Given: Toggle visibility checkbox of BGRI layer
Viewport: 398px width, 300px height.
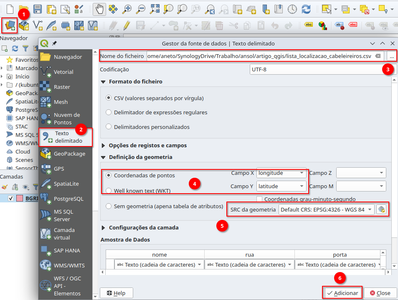Looking at the screenshot, I should (11, 198).
